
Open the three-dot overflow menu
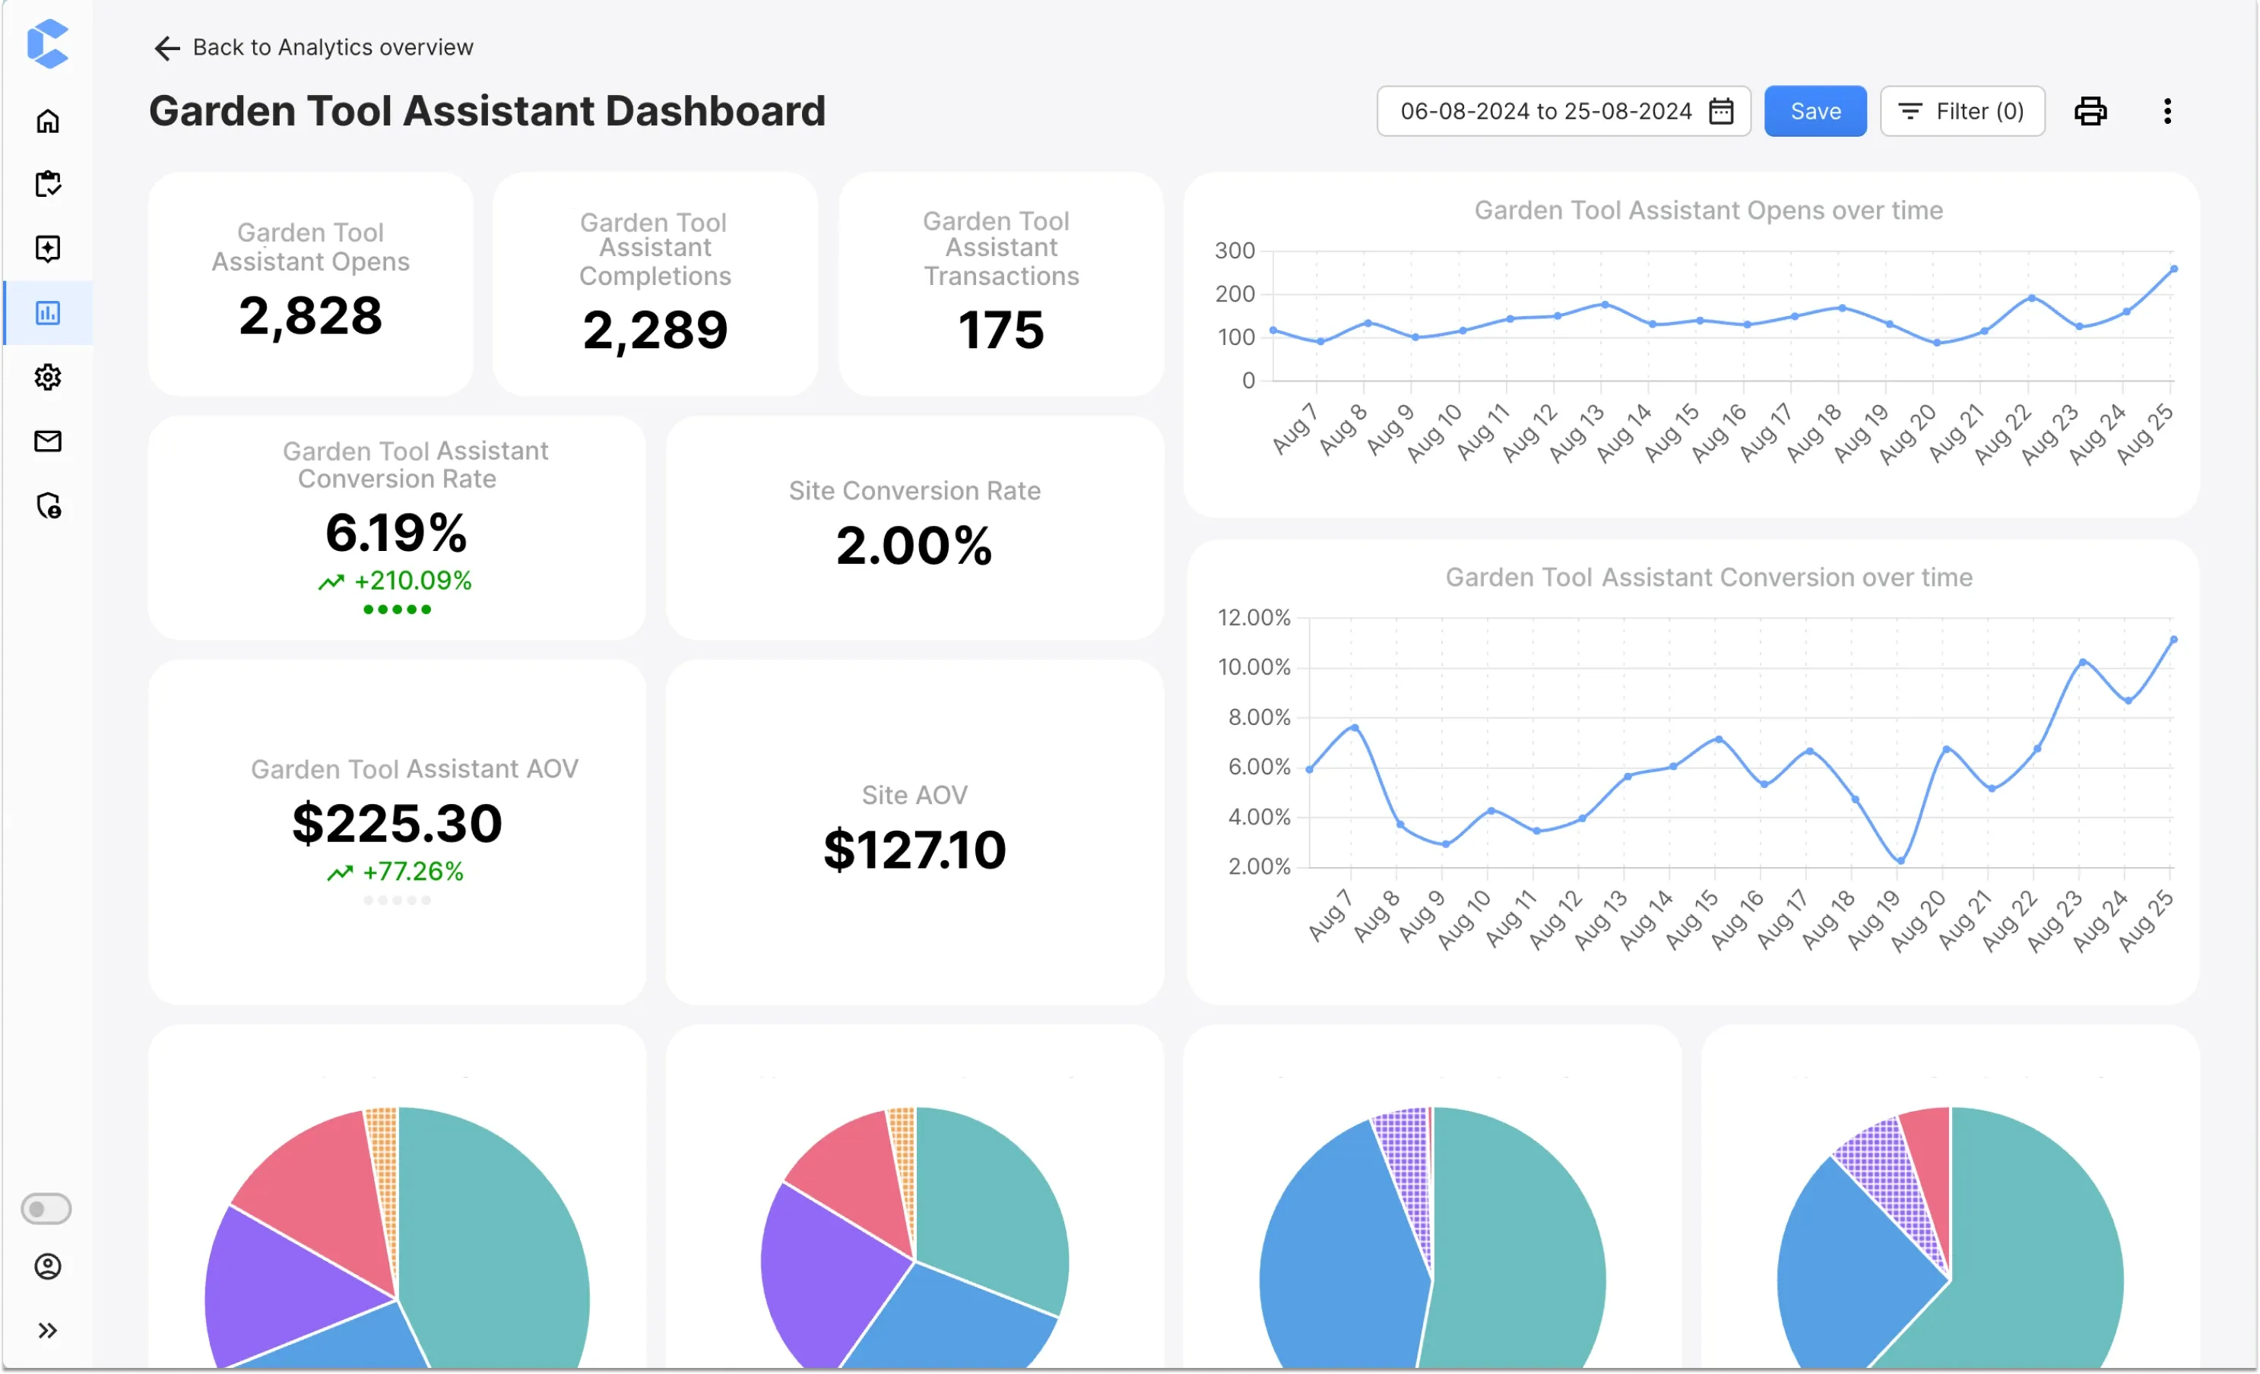[x=2166, y=111]
